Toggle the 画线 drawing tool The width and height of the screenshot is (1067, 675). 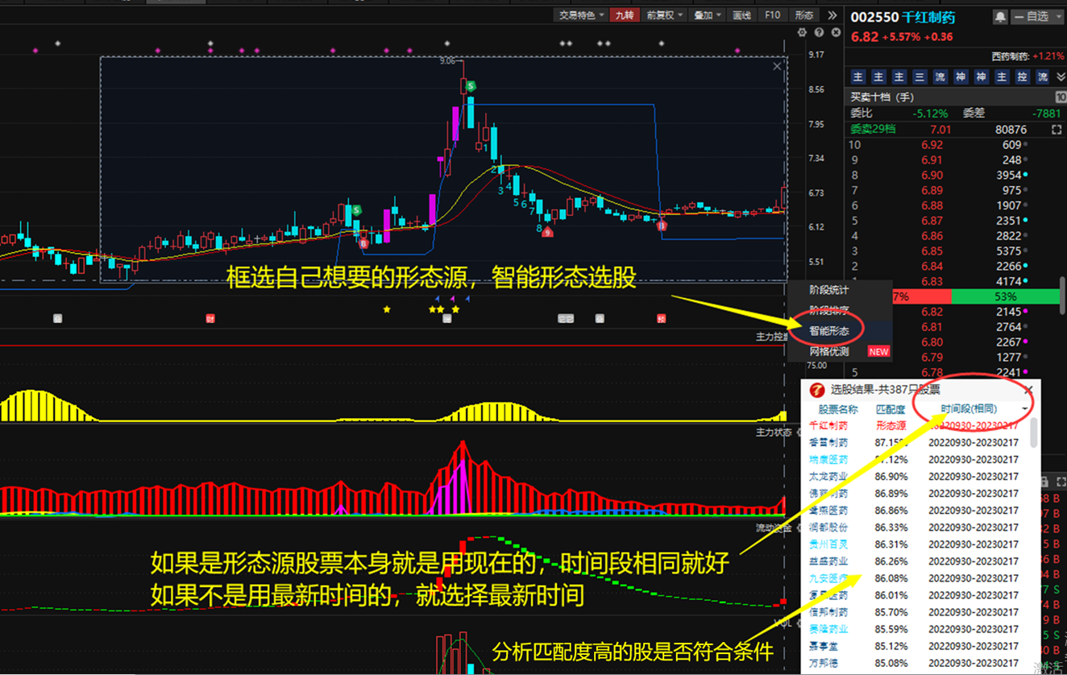(x=741, y=15)
